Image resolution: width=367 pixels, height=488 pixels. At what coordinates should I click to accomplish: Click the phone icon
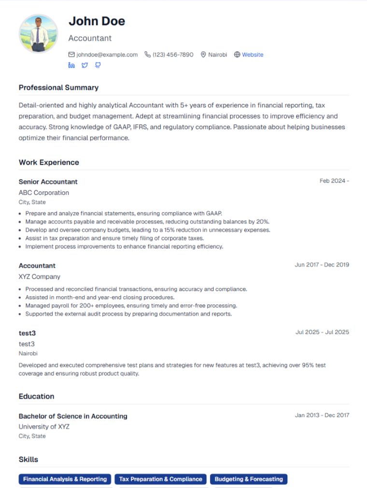click(x=147, y=55)
